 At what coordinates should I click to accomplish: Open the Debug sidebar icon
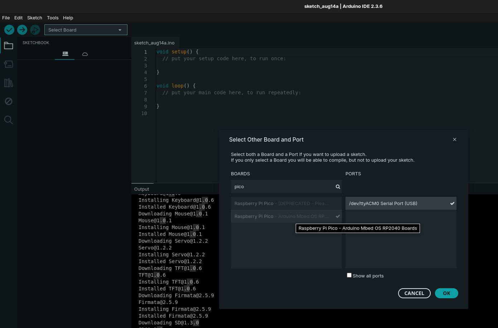click(9, 101)
